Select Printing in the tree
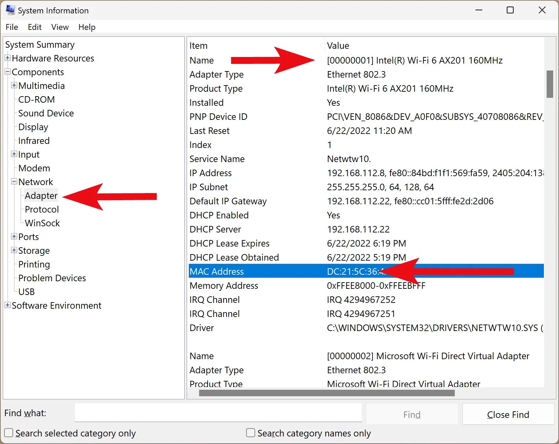Screen dimensions: 559x444 34,264
